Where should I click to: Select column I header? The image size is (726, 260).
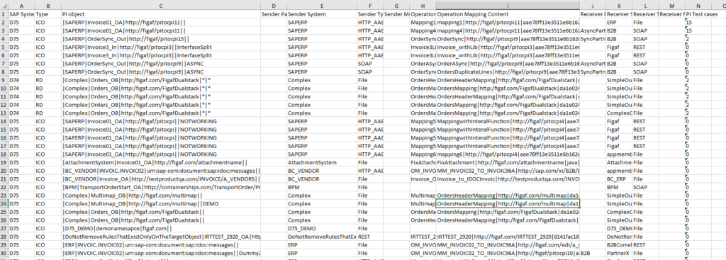(508, 6)
